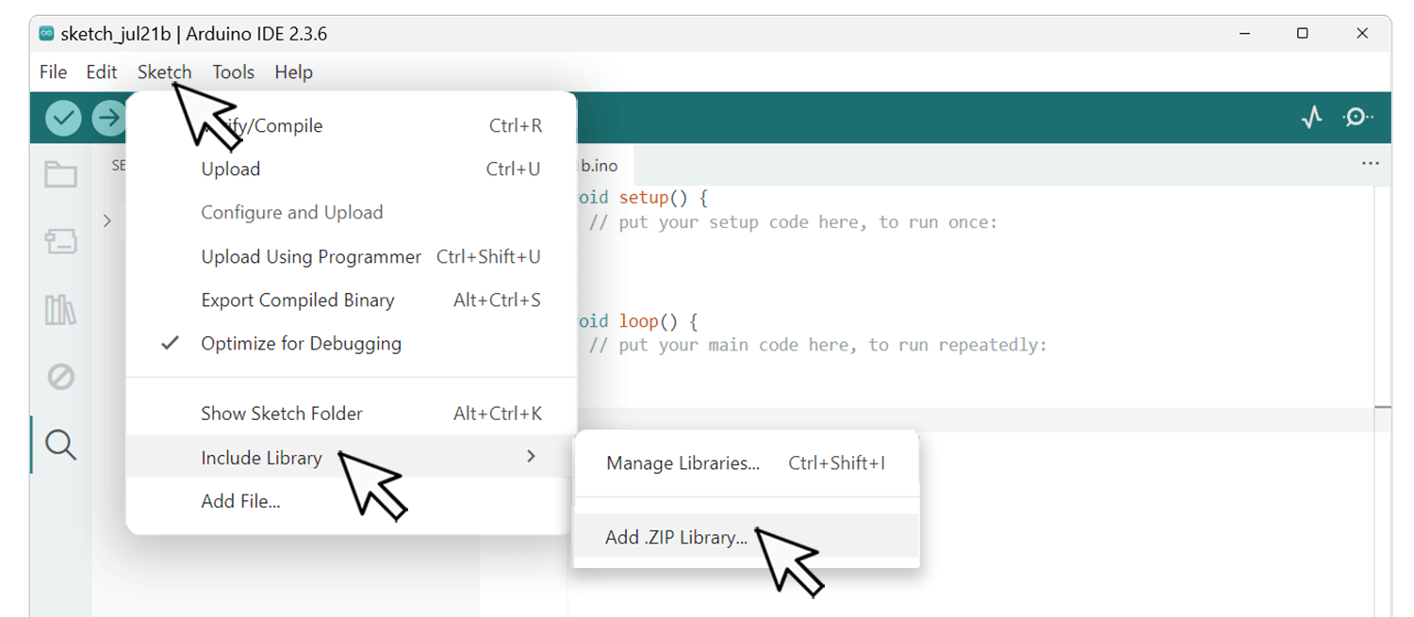Open the Sketchbook folder sidebar icon
Viewport: 1414px width, 617px height.
tap(60, 174)
